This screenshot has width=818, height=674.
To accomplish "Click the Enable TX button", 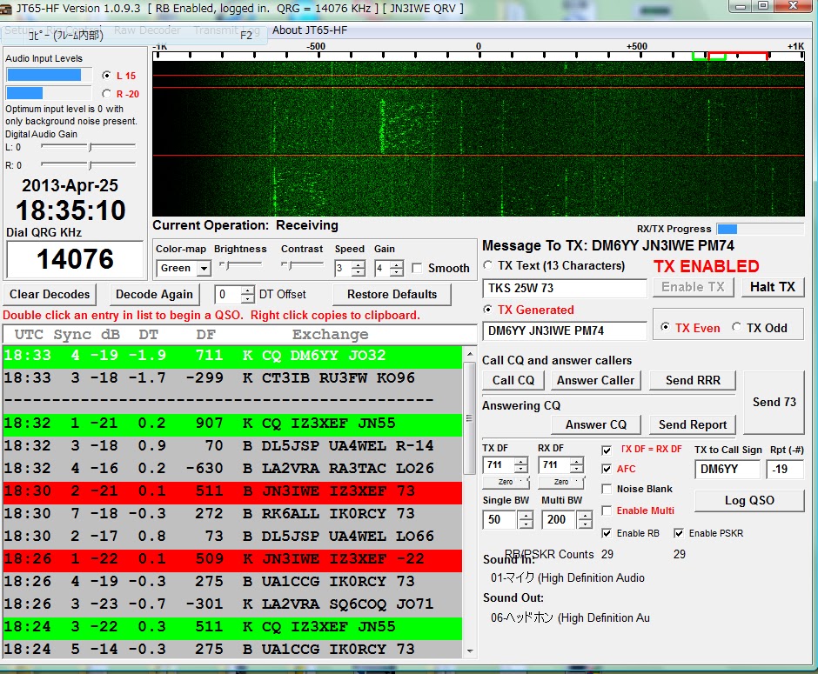I will [x=694, y=287].
